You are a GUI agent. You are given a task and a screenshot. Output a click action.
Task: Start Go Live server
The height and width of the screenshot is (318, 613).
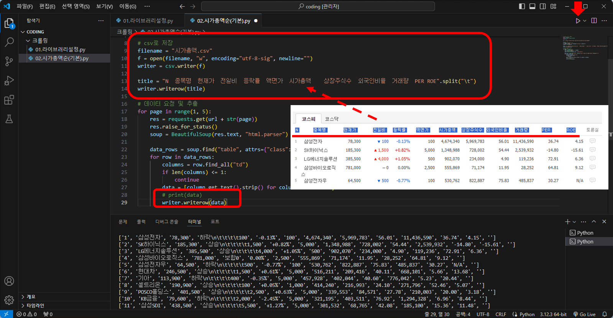click(x=584, y=314)
